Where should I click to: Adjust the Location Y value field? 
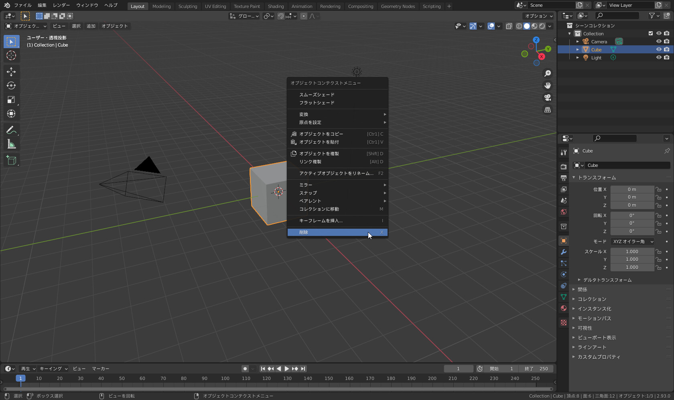632,197
